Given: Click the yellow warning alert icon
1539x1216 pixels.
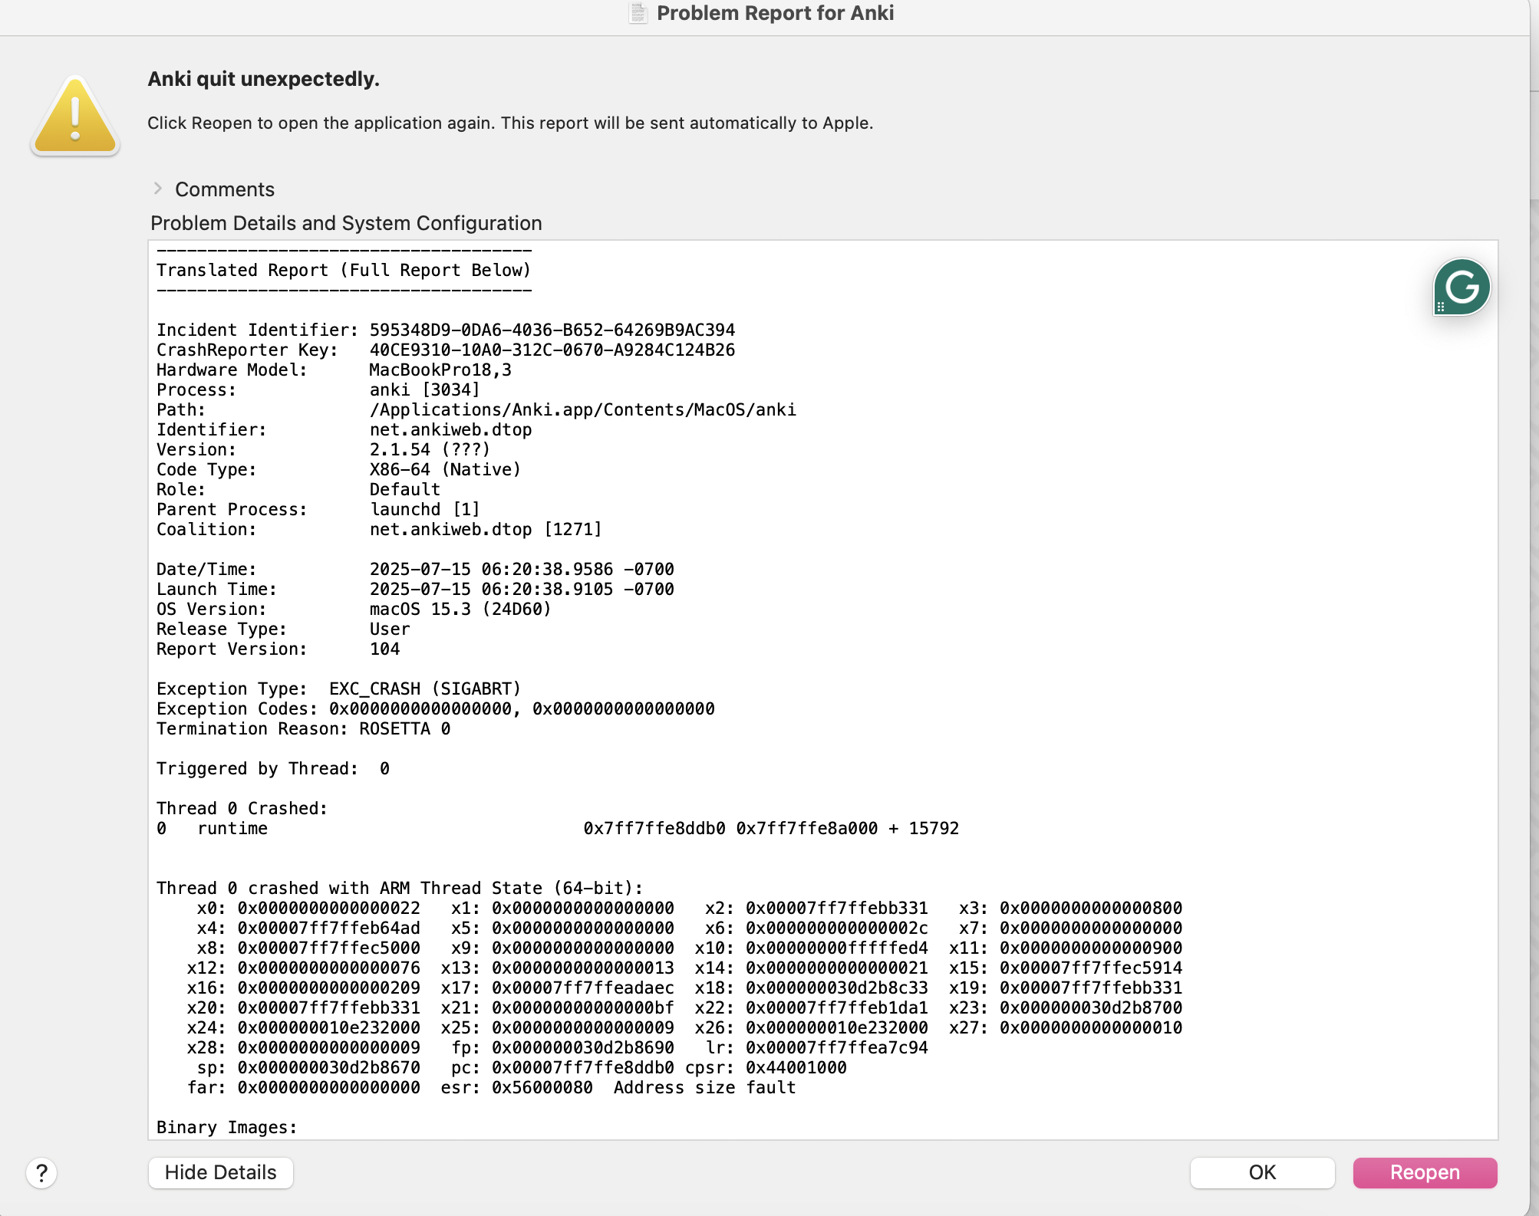Looking at the screenshot, I should (x=75, y=116).
